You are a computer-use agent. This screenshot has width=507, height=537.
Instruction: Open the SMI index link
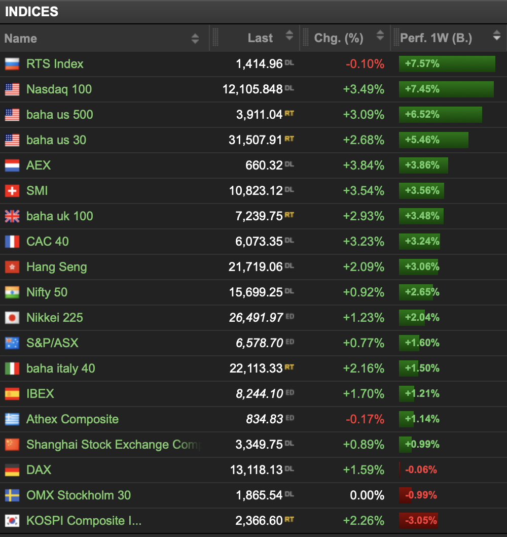point(37,191)
